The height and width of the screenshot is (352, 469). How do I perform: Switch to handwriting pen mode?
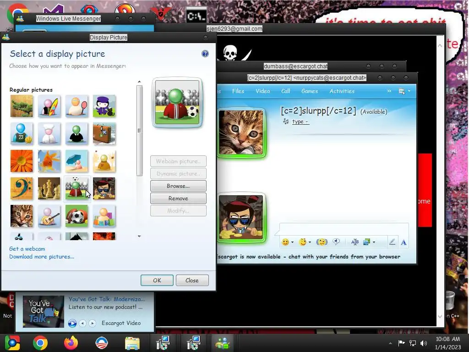[x=392, y=242]
